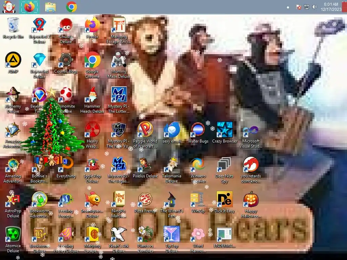Viewport: 347px width, 260px height.
Task: Launch the Firefox desktop shortcut
Action: pyautogui.click(x=92, y=28)
